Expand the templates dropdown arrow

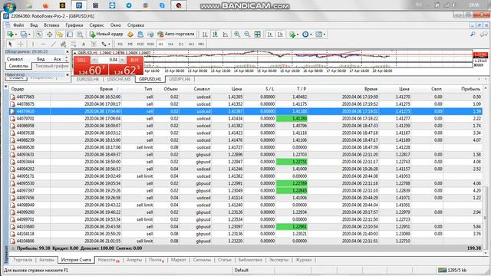click(325, 34)
